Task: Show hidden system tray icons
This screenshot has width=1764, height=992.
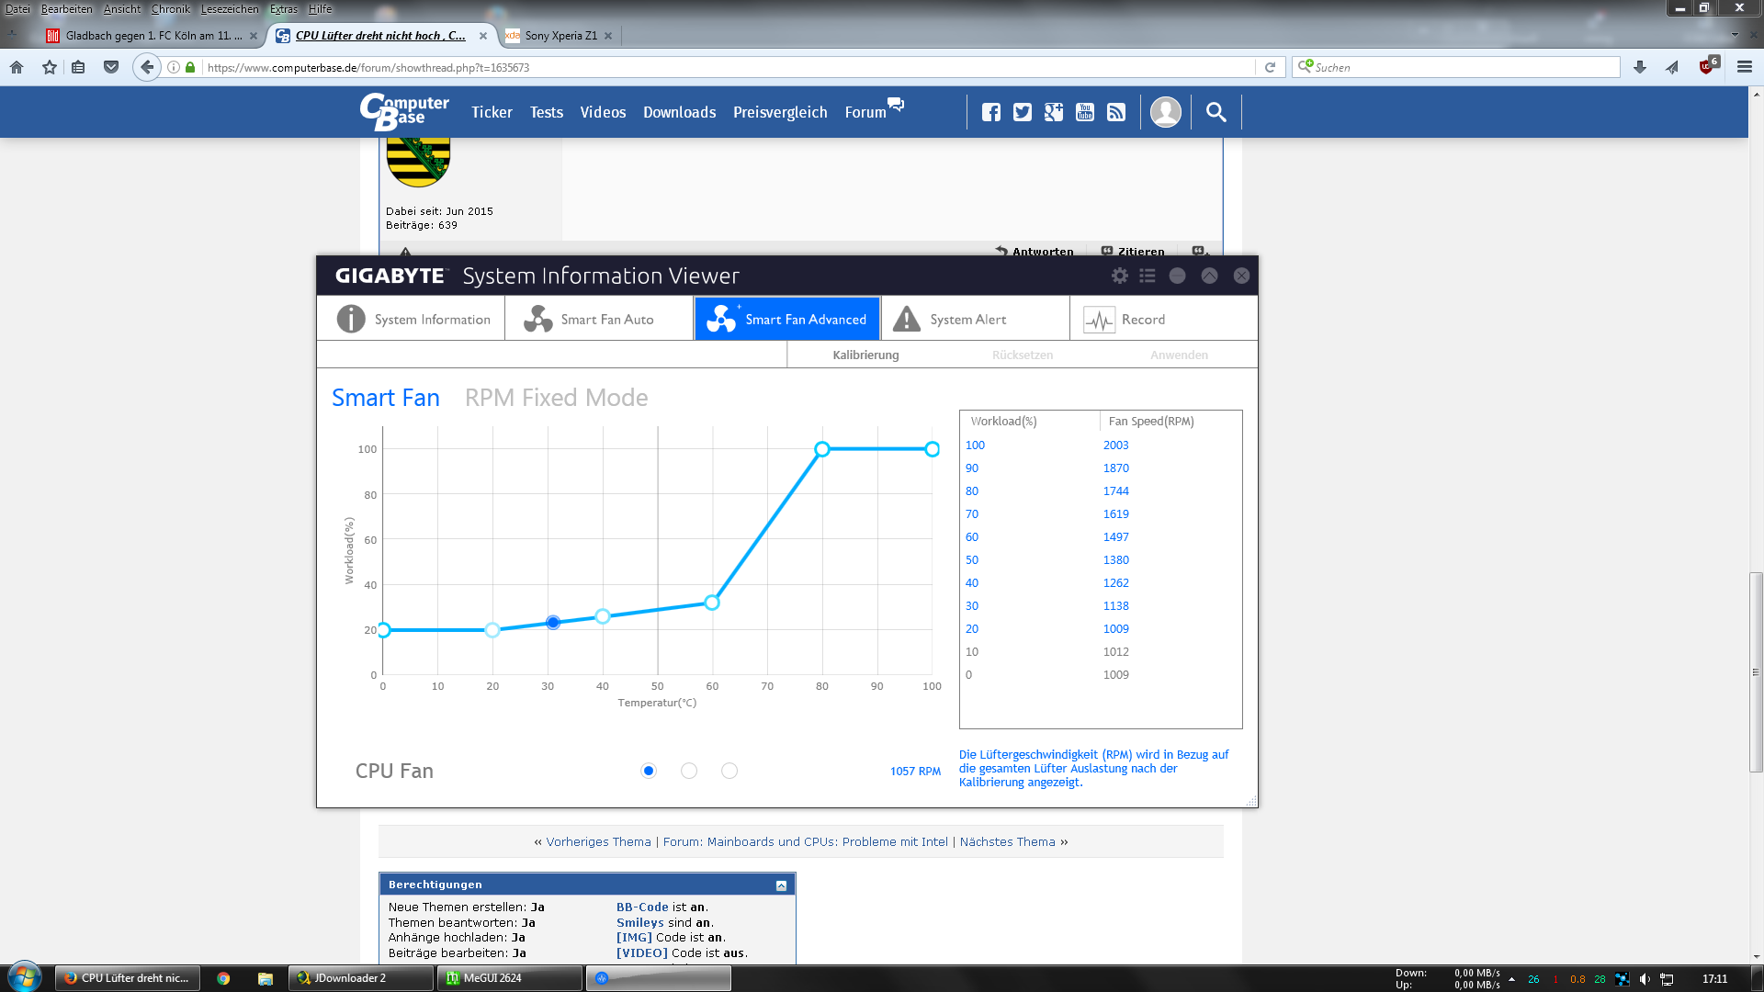Action: point(1511,979)
